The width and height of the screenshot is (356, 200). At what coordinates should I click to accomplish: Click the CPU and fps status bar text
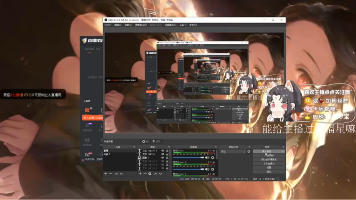point(236,179)
